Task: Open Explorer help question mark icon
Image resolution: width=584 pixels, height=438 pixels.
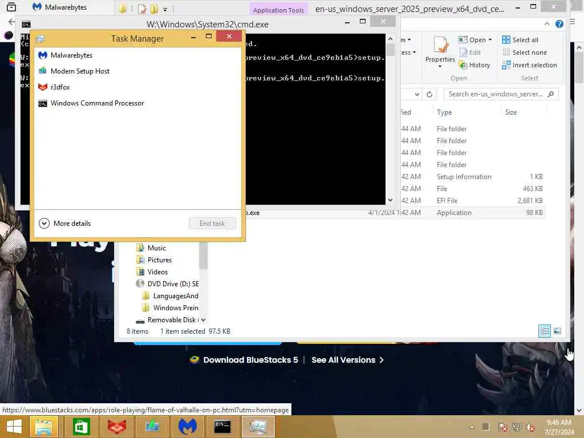Action: [x=559, y=24]
